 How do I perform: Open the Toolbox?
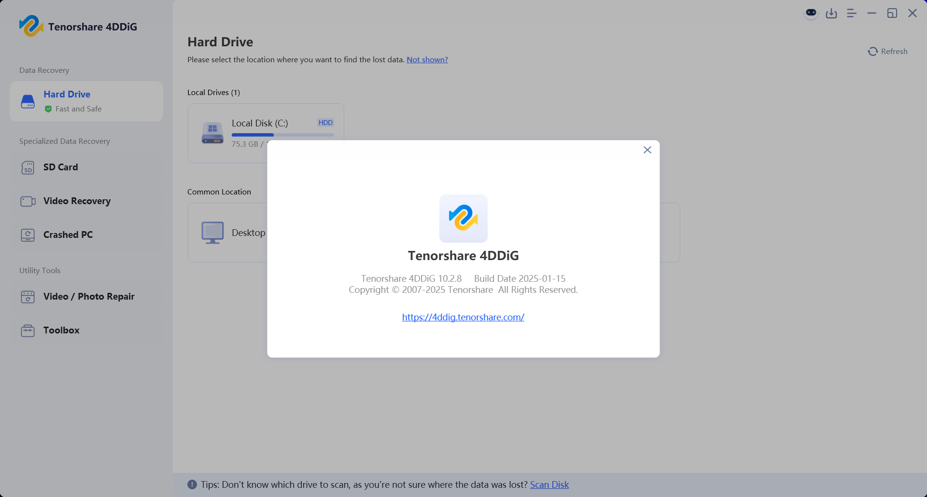pos(86,331)
